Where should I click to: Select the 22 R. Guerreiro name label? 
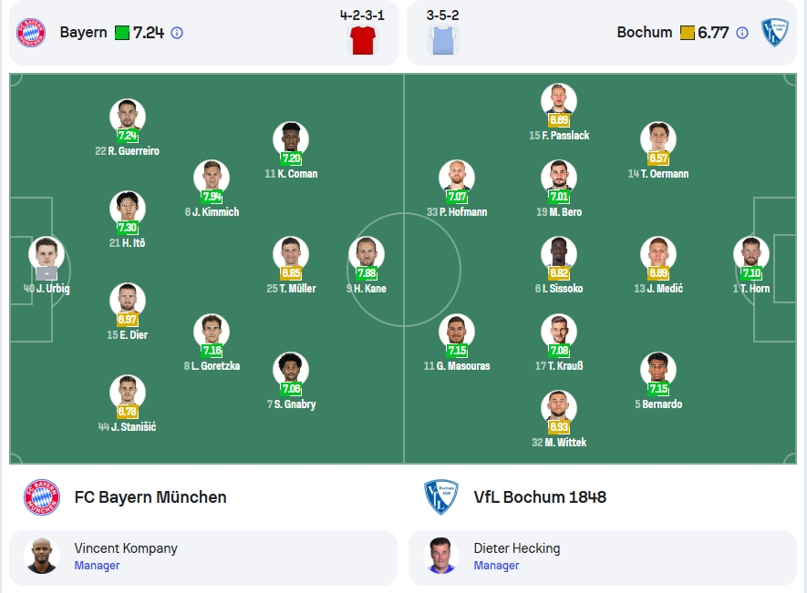point(127,151)
